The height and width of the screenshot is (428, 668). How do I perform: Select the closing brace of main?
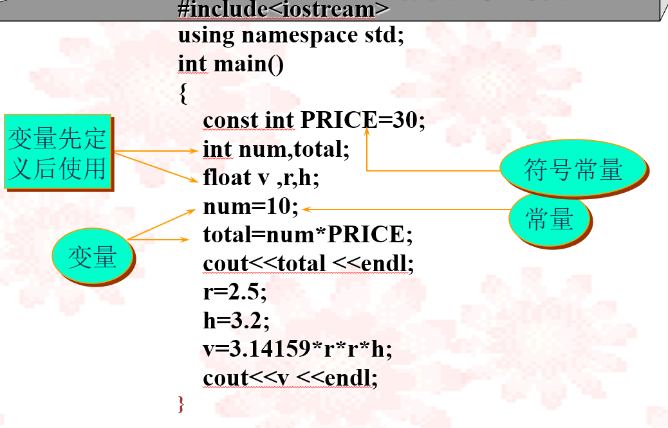(x=181, y=404)
